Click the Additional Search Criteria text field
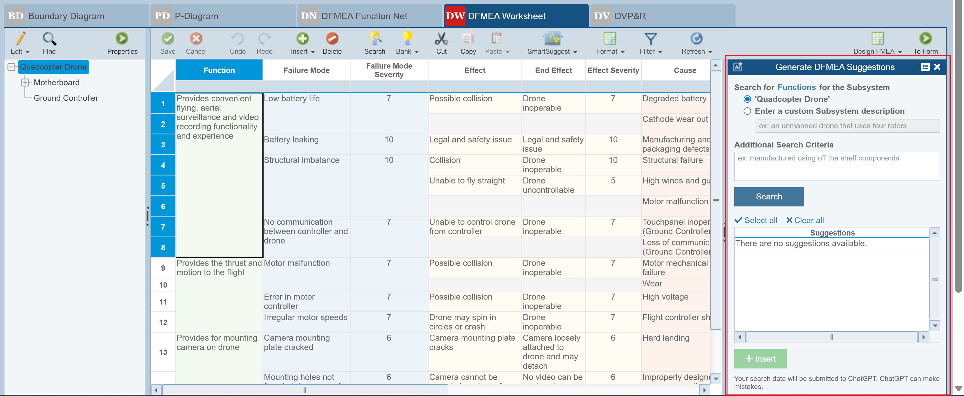Image resolution: width=964 pixels, height=396 pixels. [x=836, y=166]
